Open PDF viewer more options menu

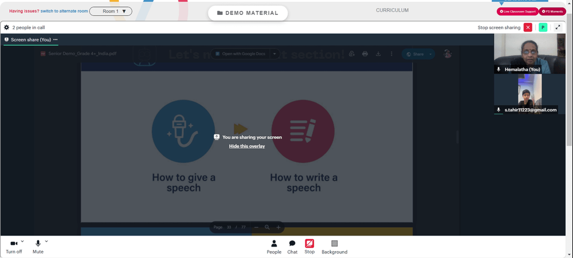pyautogui.click(x=391, y=54)
